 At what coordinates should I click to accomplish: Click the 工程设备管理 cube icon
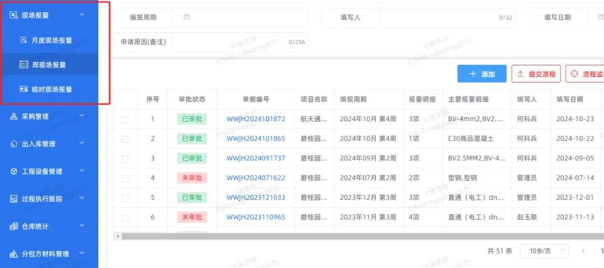[x=13, y=171]
